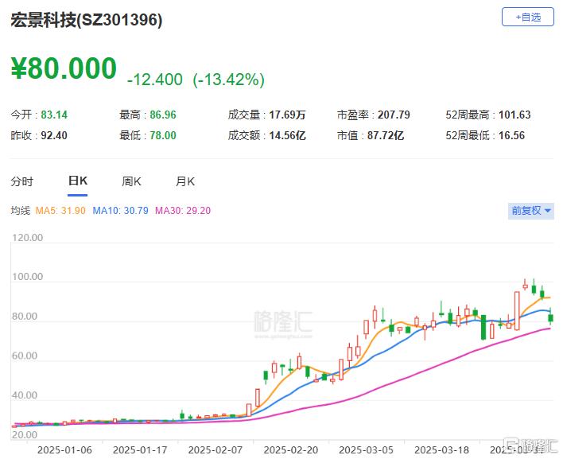This screenshot has height=459, width=563.
Task: Click 2025-01-06 date axis label
Action: coord(64,450)
